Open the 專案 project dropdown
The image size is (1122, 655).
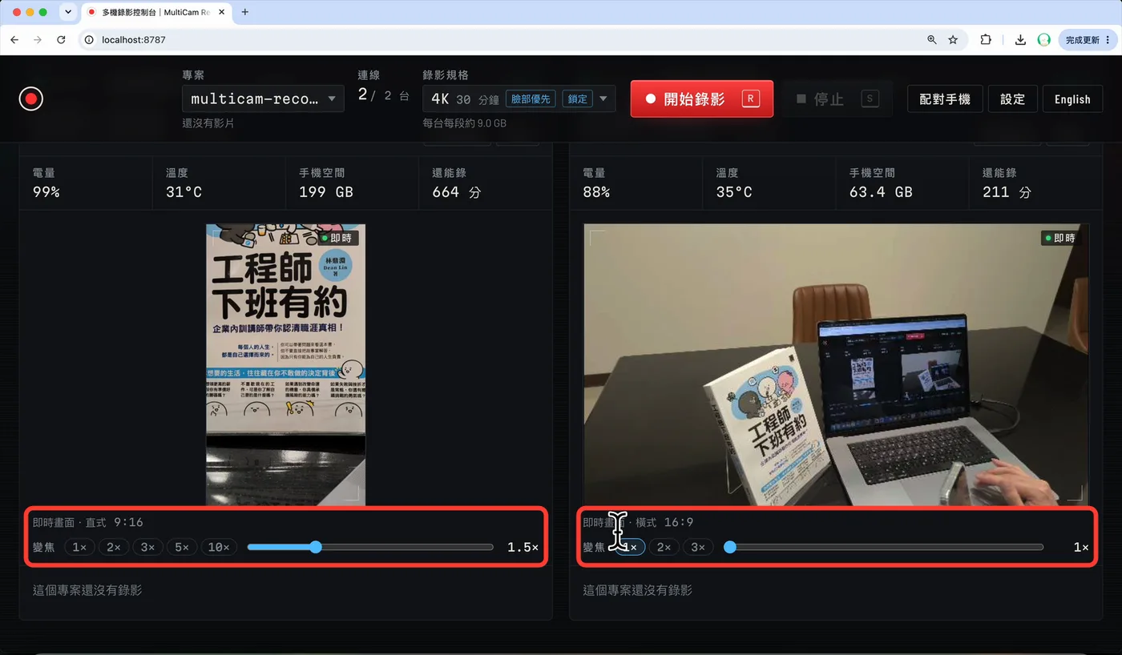click(263, 98)
